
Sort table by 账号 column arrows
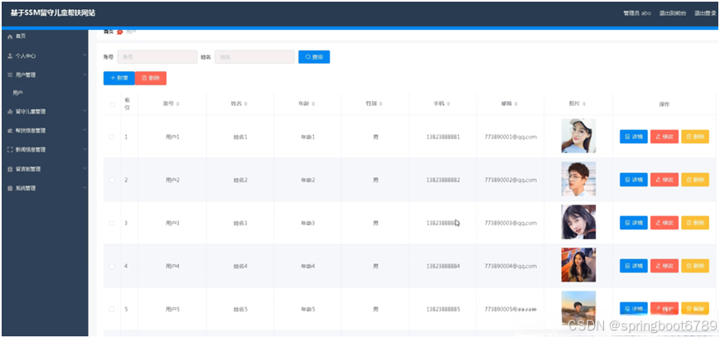click(x=177, y=104)
